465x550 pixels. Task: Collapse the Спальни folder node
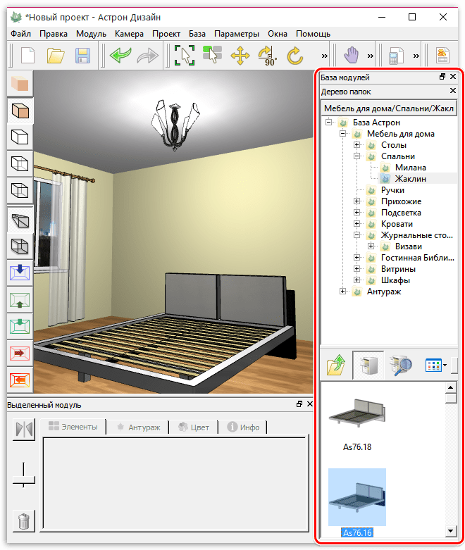pos(357,156)
